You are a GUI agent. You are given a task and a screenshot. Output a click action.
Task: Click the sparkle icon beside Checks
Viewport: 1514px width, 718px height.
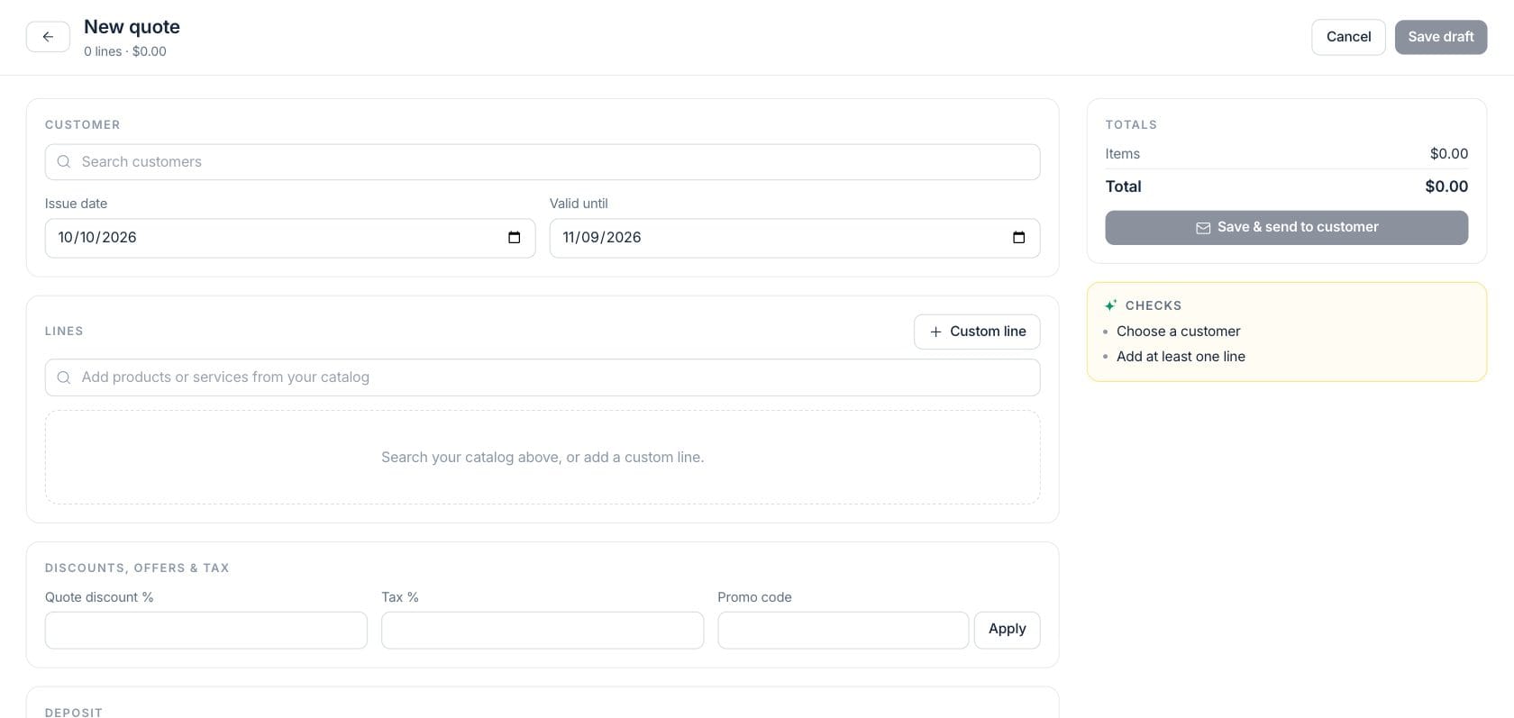tap(1111, 305)
